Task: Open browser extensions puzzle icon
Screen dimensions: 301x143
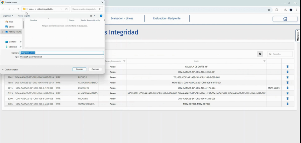Action: (x=277, y=10)
